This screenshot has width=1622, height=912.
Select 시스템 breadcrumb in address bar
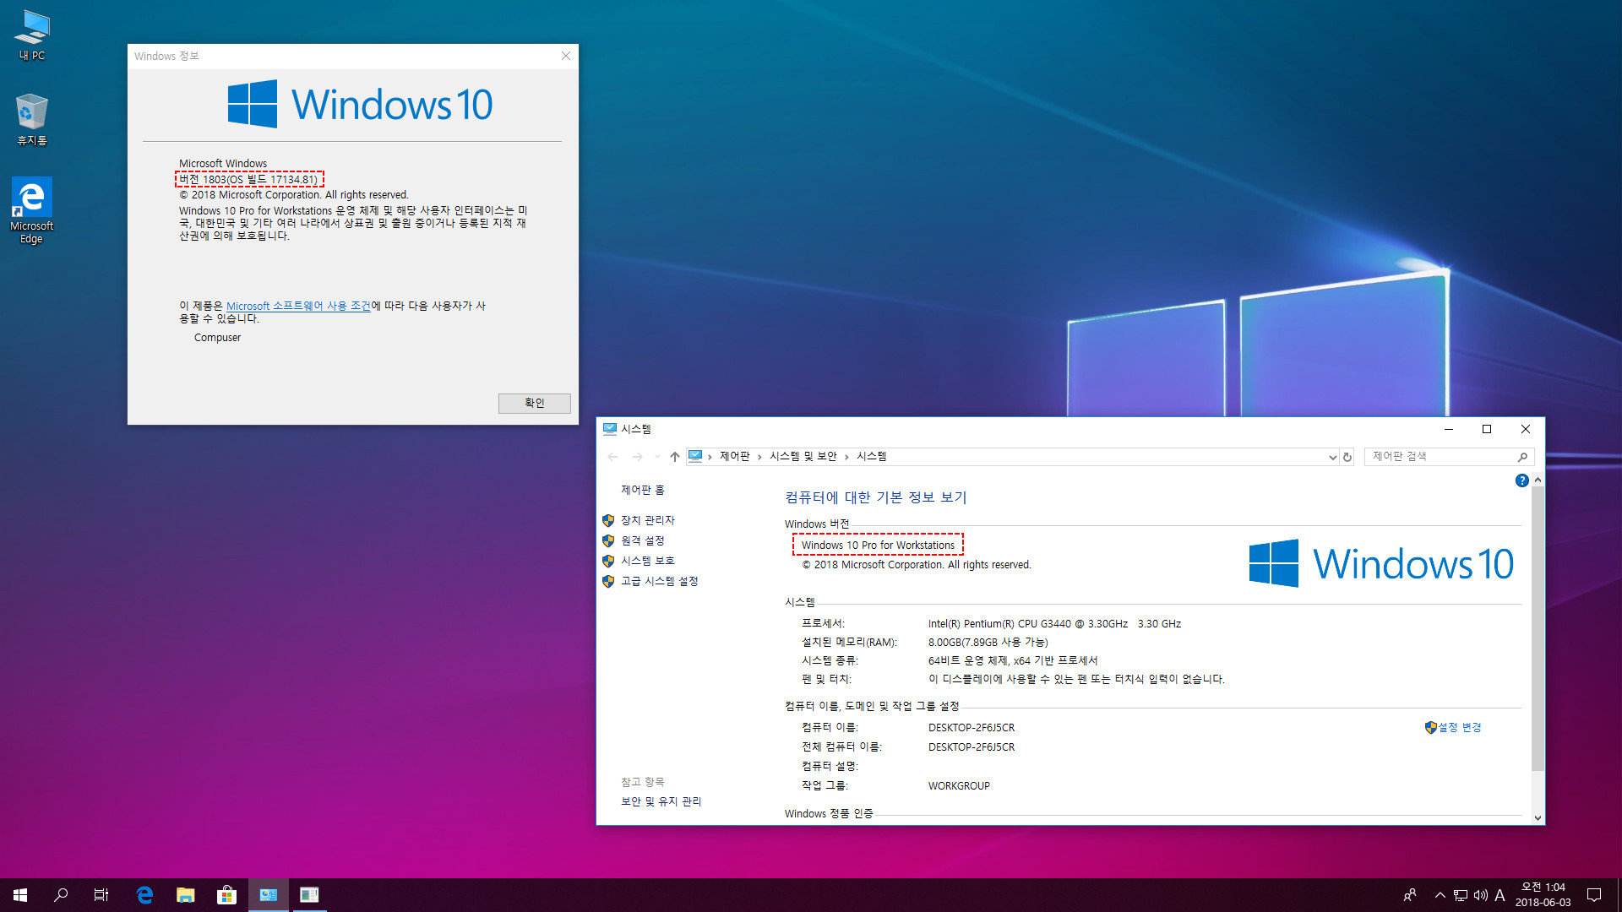(x=871, y=456)
